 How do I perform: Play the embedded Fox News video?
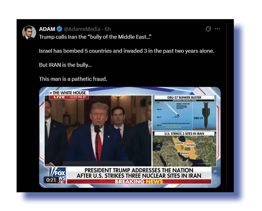130,137
